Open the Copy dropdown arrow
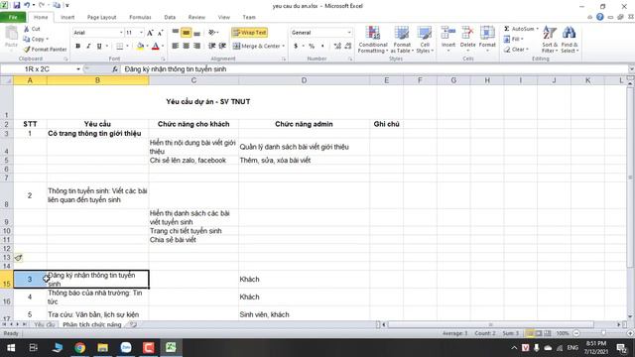 click(48, 40)
